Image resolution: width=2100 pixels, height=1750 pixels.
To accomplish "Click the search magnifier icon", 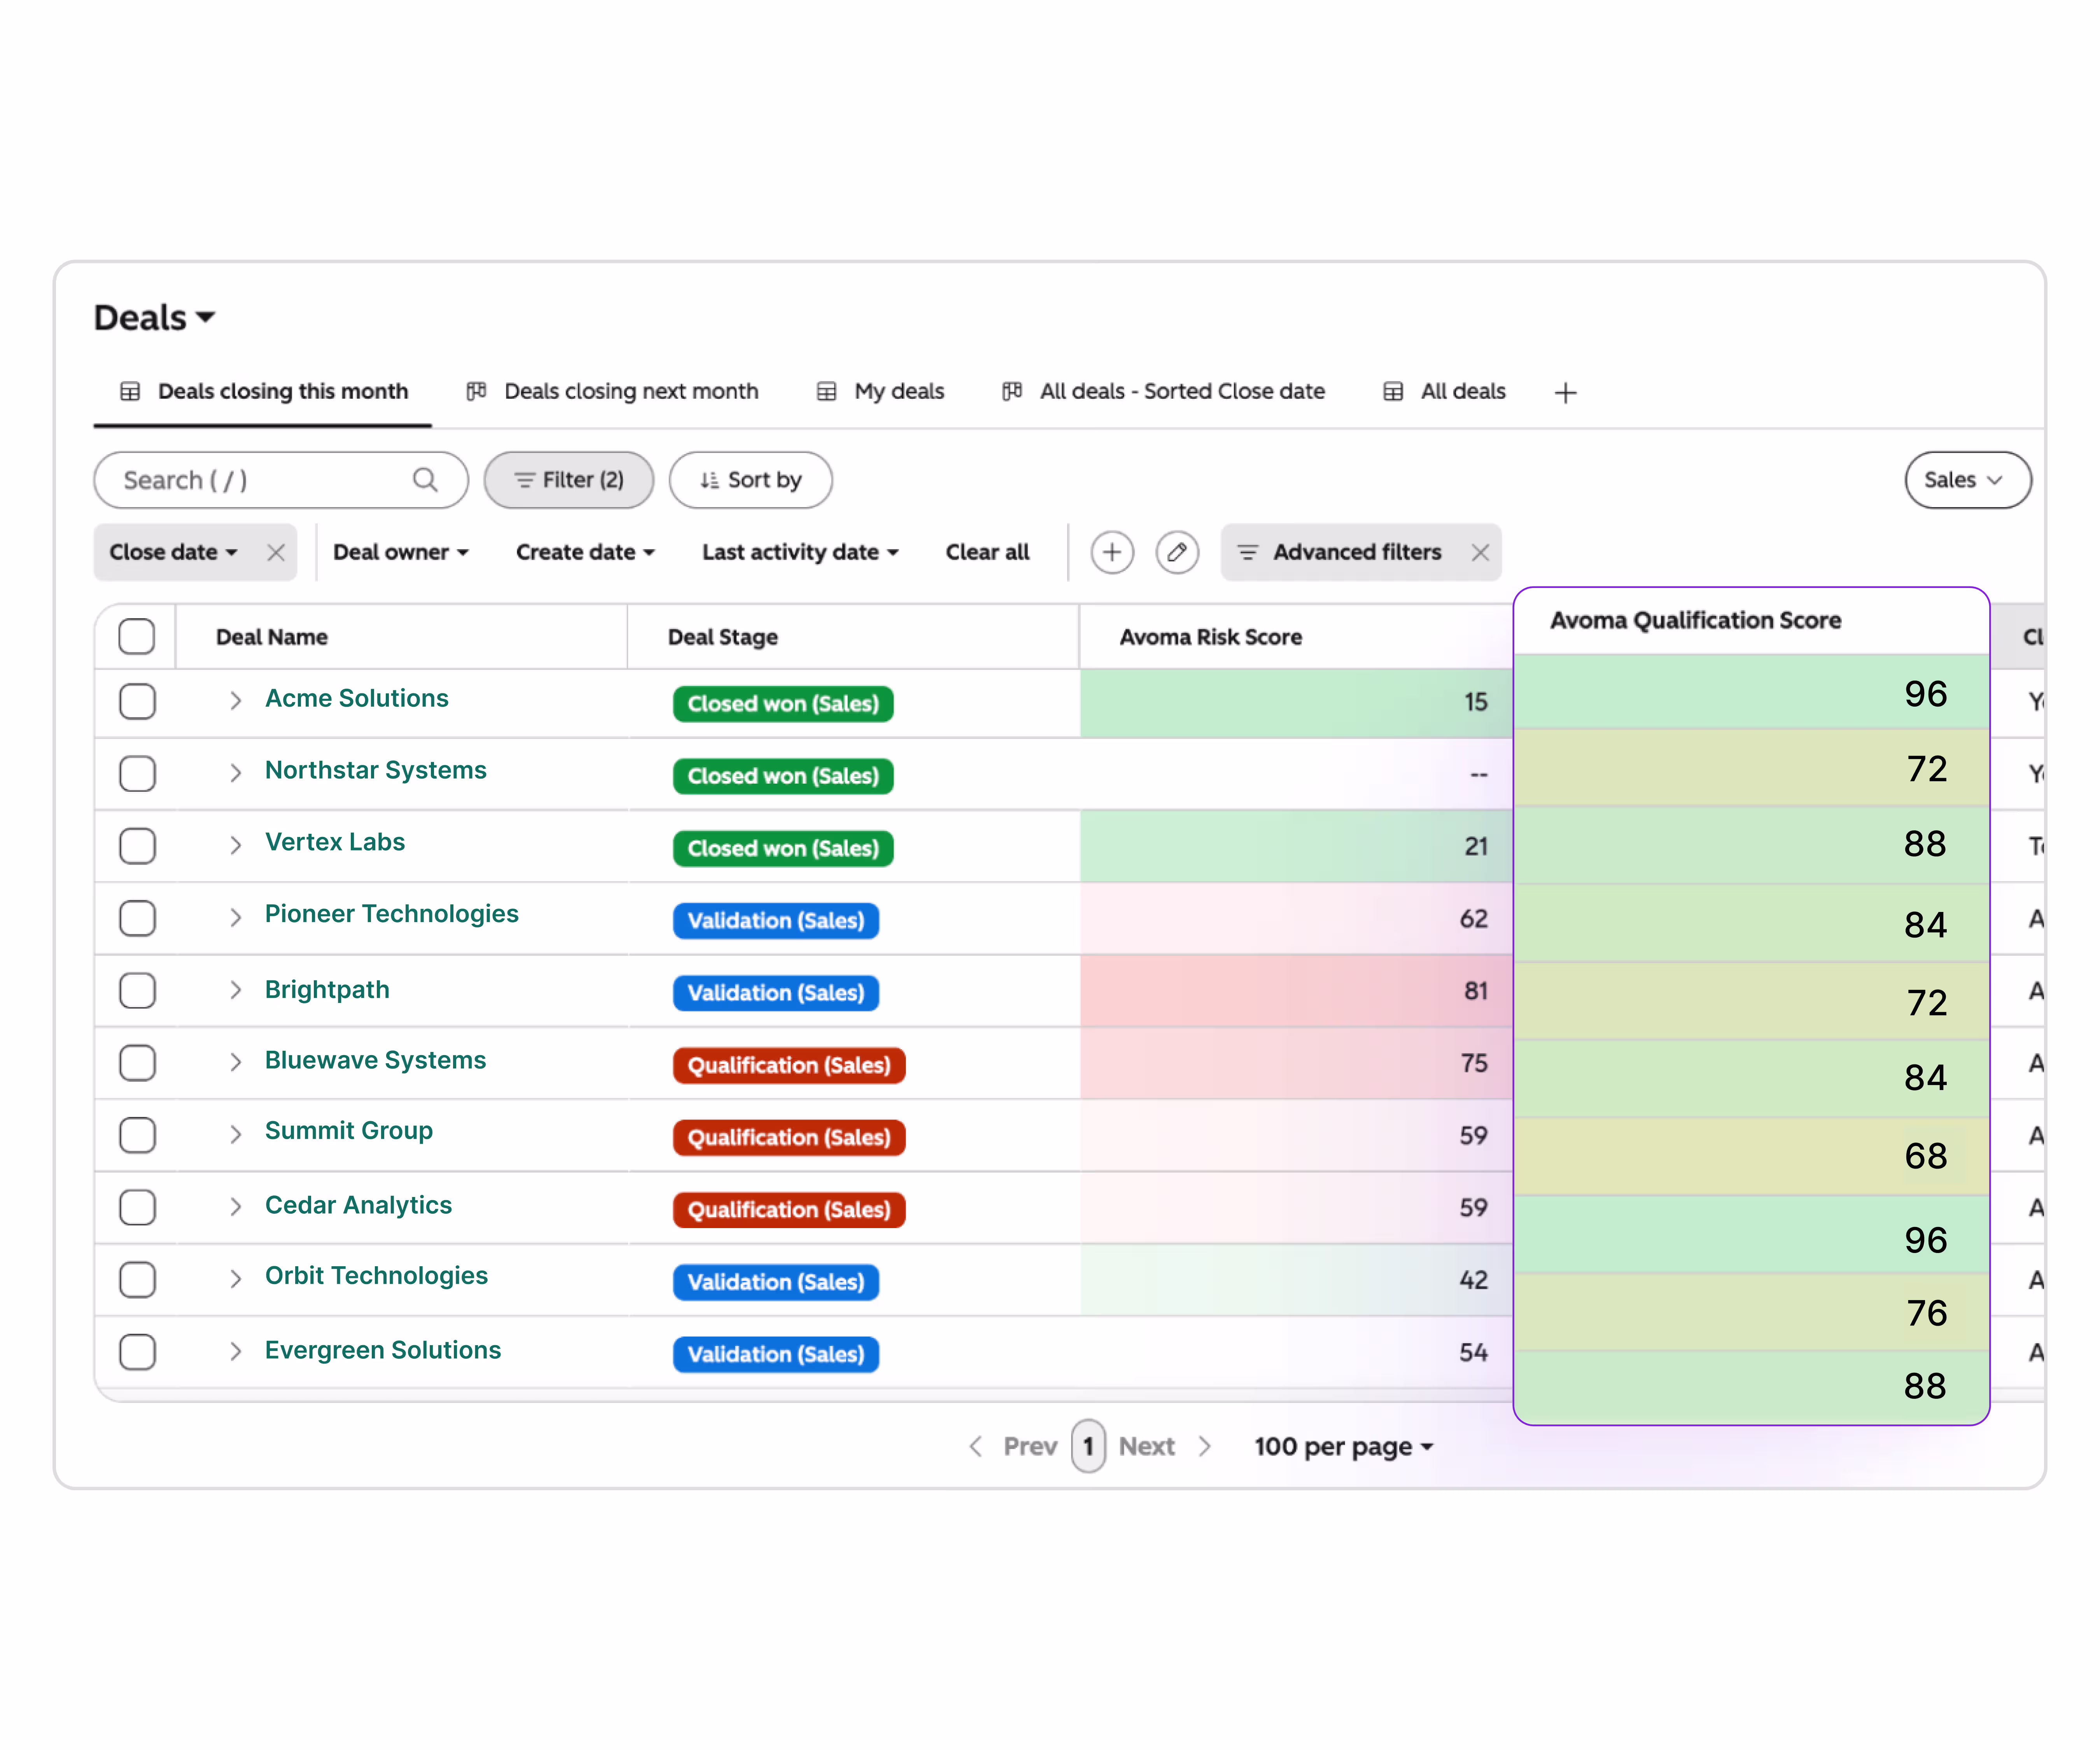I will coord(425,480).
